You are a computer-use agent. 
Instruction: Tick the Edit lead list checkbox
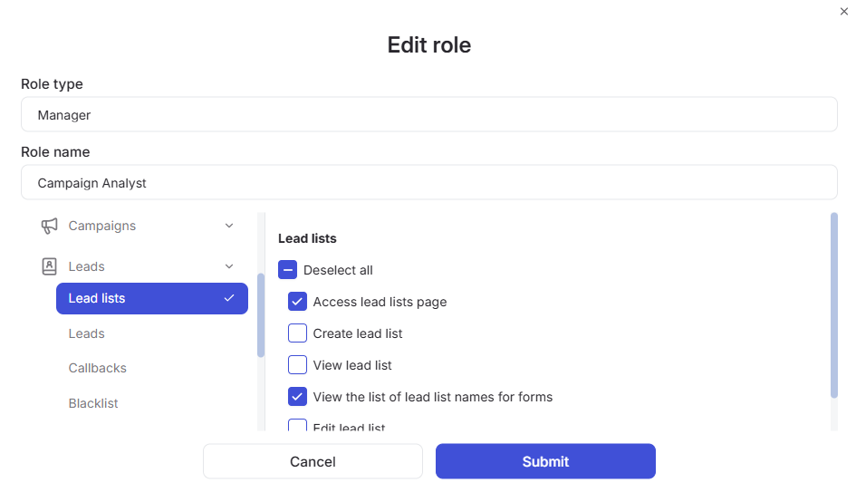coord(297,425)
